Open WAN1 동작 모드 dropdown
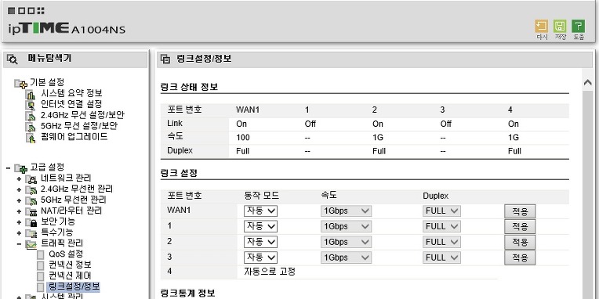Image resolution: width=599 pixels, height=299 pixels. (260, 211)
